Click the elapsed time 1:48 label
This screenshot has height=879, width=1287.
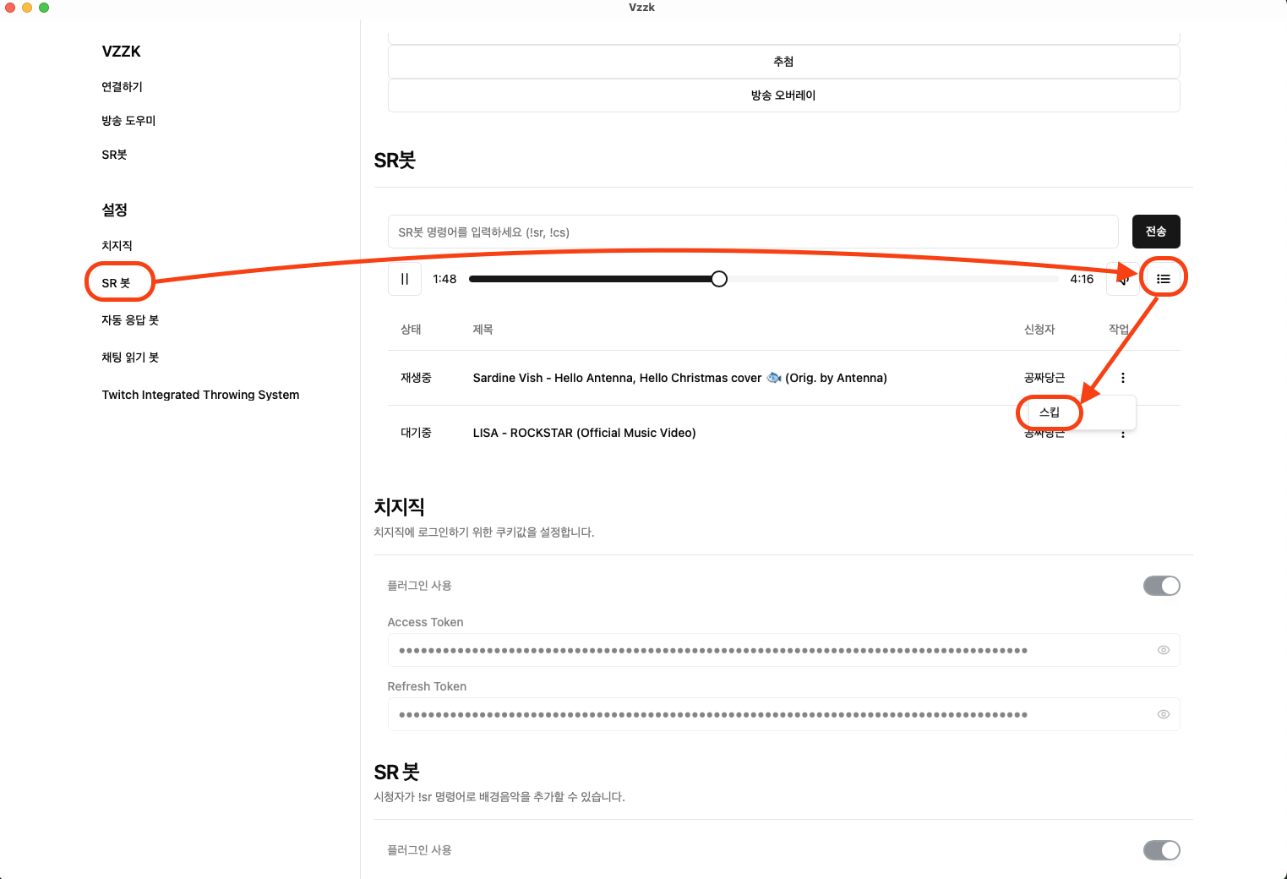click(x=444, y=279)
